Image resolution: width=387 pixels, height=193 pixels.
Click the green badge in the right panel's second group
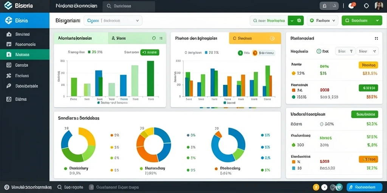coord(368,88)
